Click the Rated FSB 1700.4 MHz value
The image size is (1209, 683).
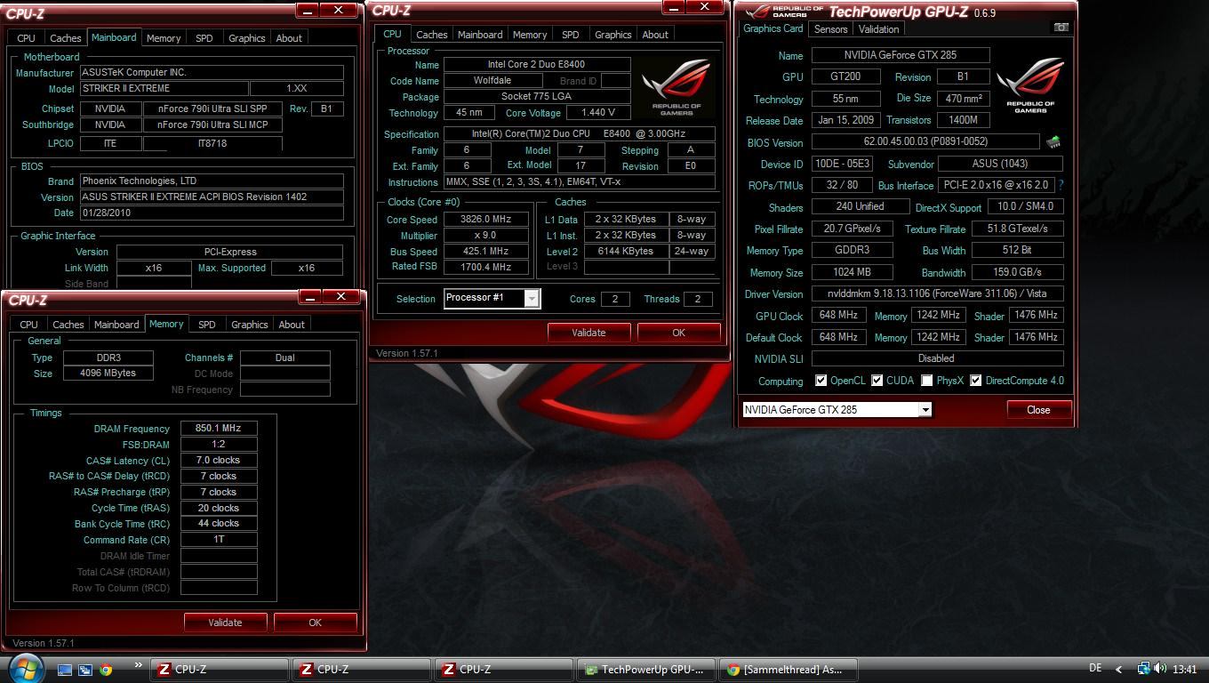point(485,267)
